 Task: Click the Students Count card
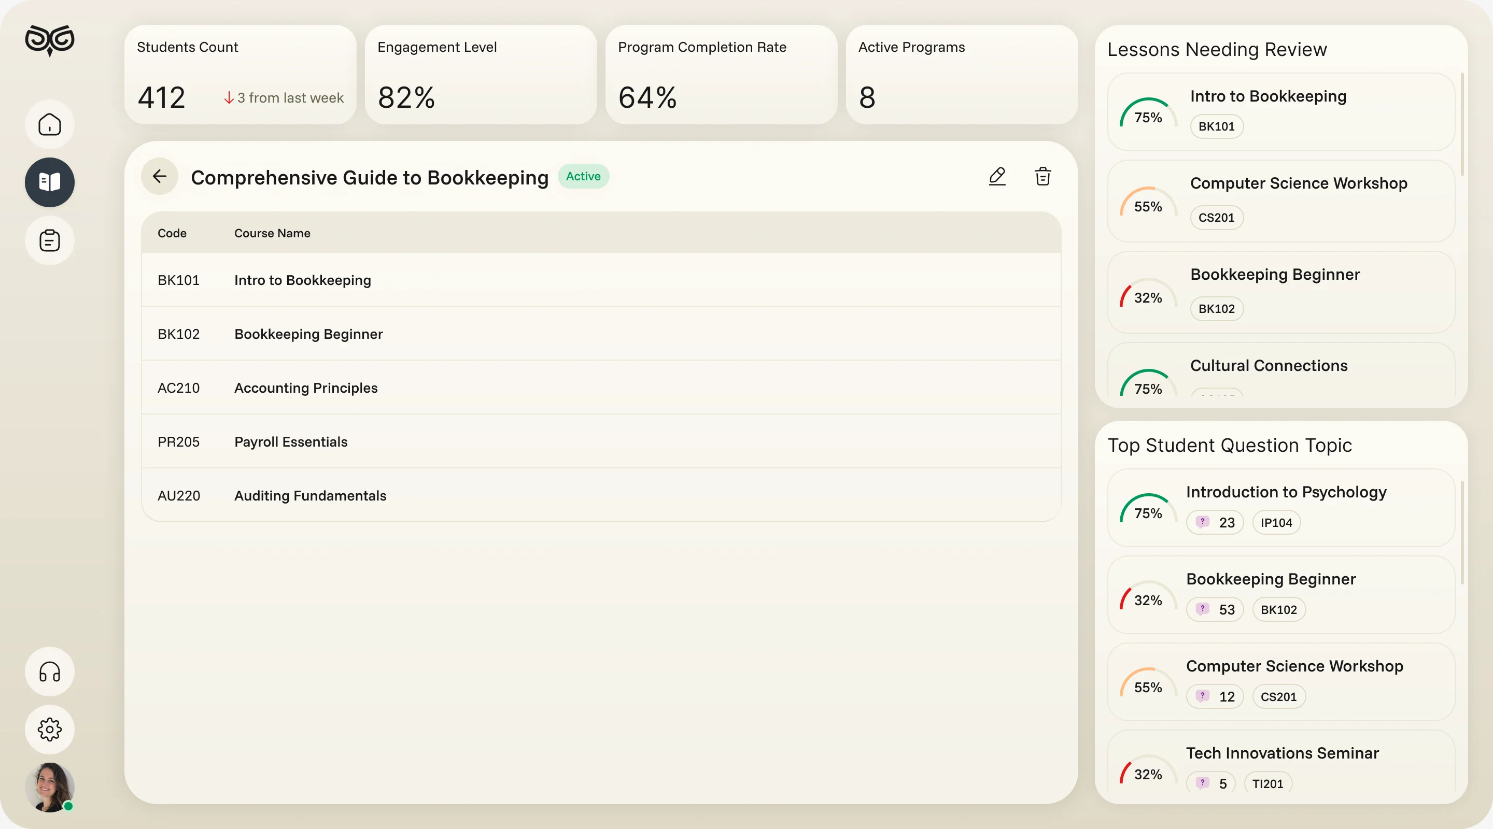coord(241,75)
